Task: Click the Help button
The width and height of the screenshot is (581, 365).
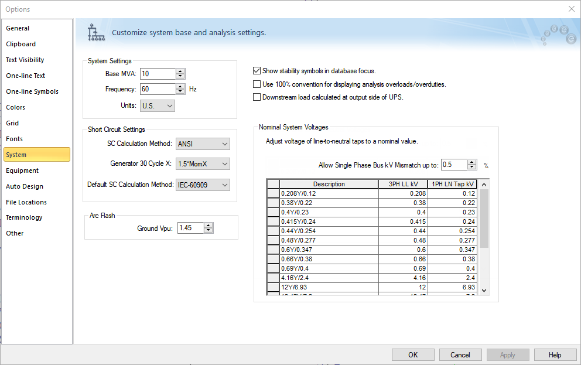Action: (x=555, y=354)
